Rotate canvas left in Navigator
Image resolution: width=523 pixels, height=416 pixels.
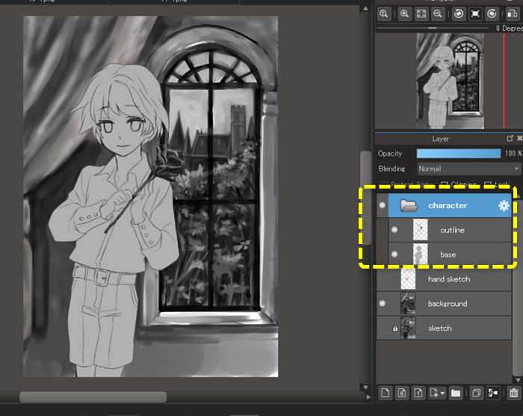[x=459, y=14]
